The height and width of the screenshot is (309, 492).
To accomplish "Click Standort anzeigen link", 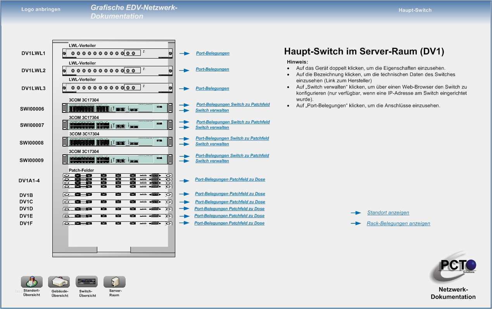I will tap(388, 213).
